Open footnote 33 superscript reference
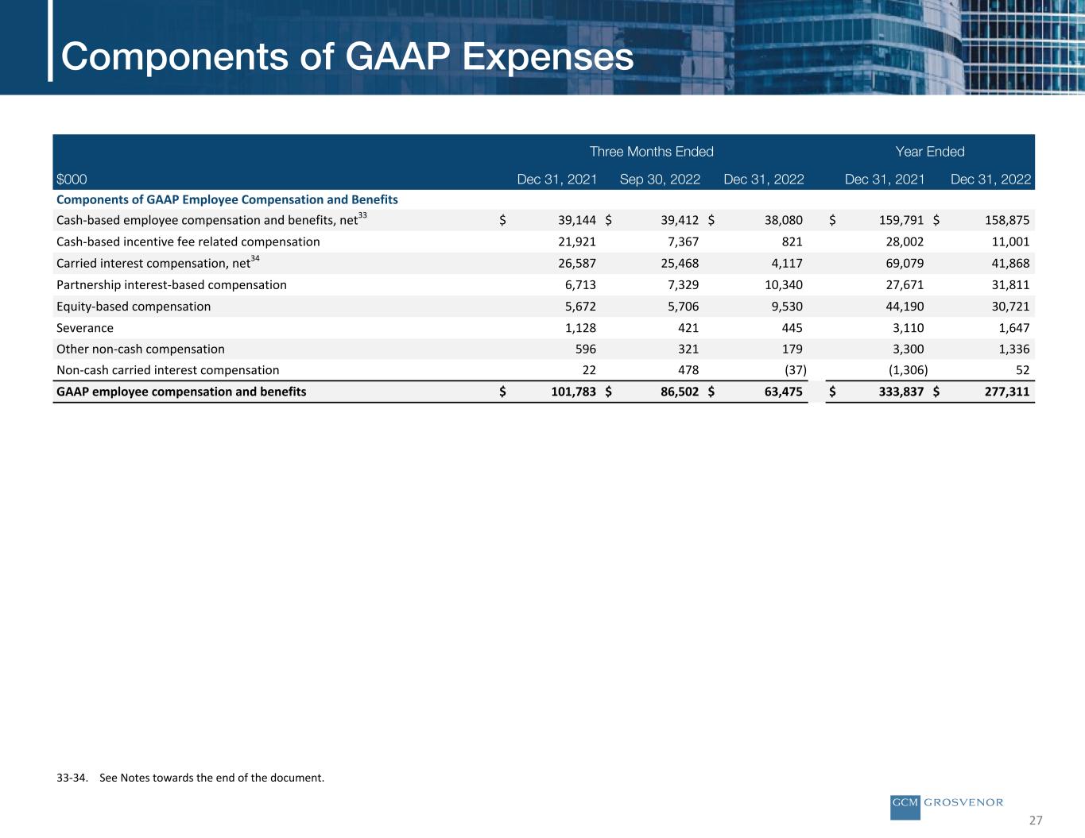1085x838 pixels. pyautogui.click(x=362, y=215)
